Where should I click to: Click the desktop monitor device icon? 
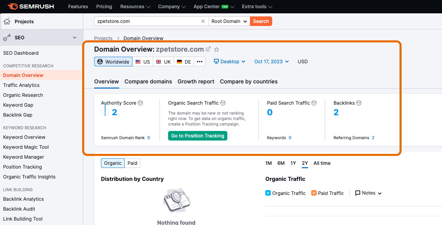pyautogui.click(x=216, y=62)
